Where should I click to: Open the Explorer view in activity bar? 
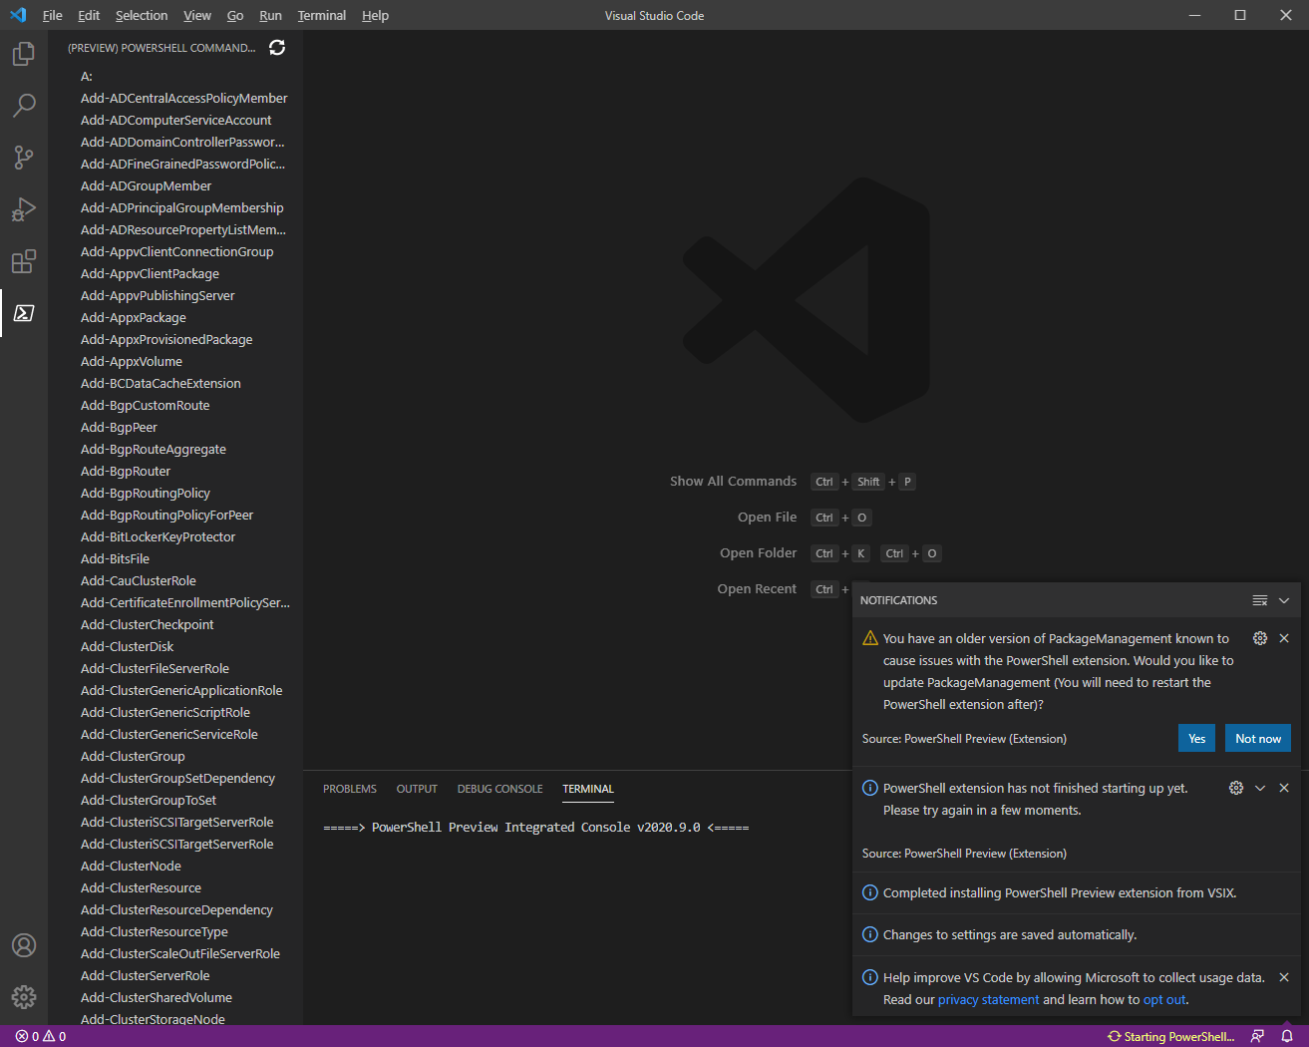[x=24, y=54]
